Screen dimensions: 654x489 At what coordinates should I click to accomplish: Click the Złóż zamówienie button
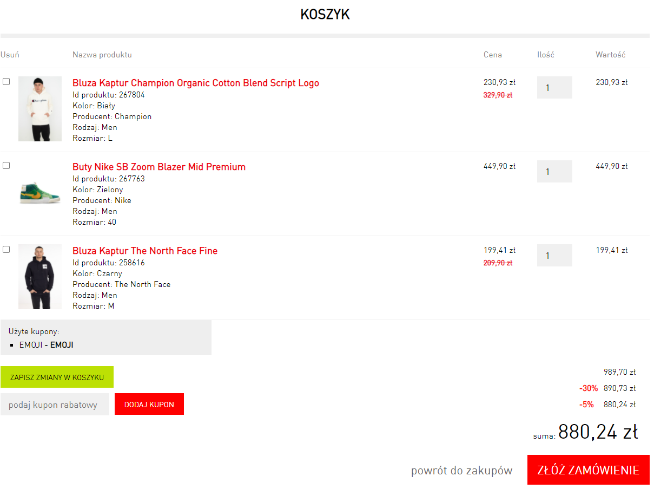(x=589, y=470)
